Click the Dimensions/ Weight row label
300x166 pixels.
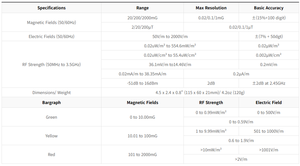[x=51, y=92]
